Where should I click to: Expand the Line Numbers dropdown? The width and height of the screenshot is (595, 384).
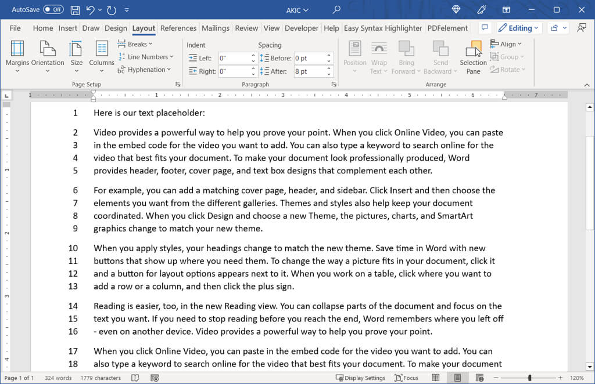[x=146, y=57]
